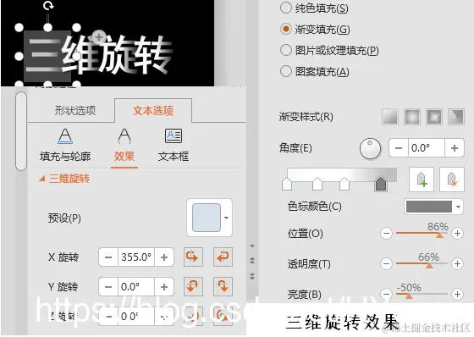This screenshot has height=337, width=474.
Task: Click the rotate-left icon for X 旋转
Action: coord(193,257)
